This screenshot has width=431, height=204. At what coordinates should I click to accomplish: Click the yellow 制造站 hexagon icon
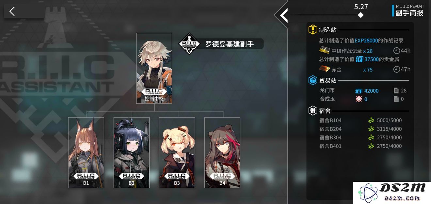tap(313, 30)
